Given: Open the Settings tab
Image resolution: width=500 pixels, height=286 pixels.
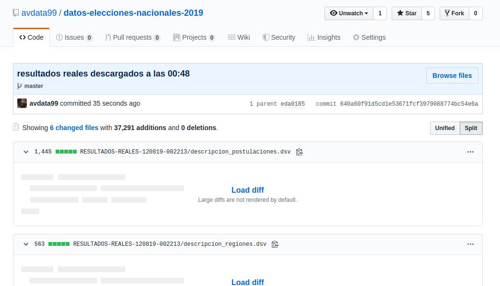Looking at the screenshot, I should [369, 37].
